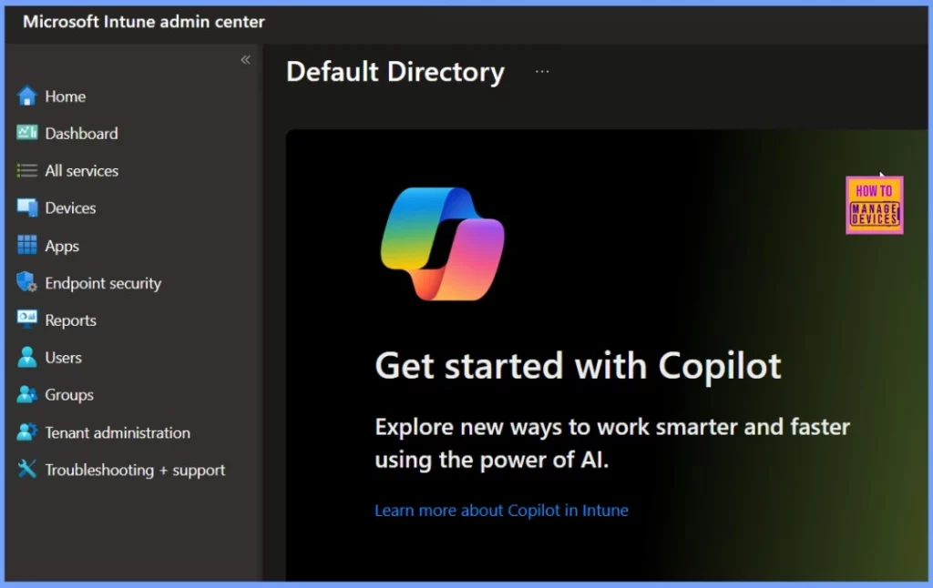Go to Home in the sidebar
933x588 pixels.
click(66, 96)
